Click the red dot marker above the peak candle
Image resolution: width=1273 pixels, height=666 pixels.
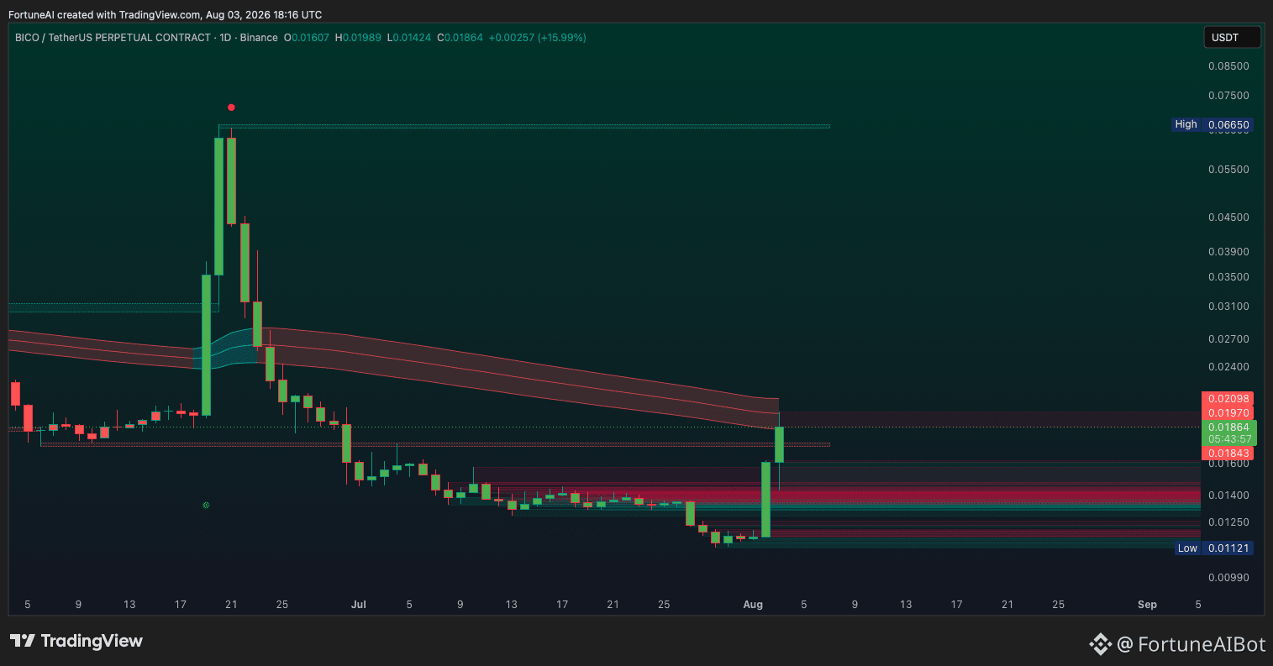point(231,108)
